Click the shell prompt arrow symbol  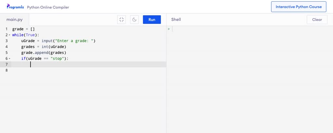(x=169, y=29)
